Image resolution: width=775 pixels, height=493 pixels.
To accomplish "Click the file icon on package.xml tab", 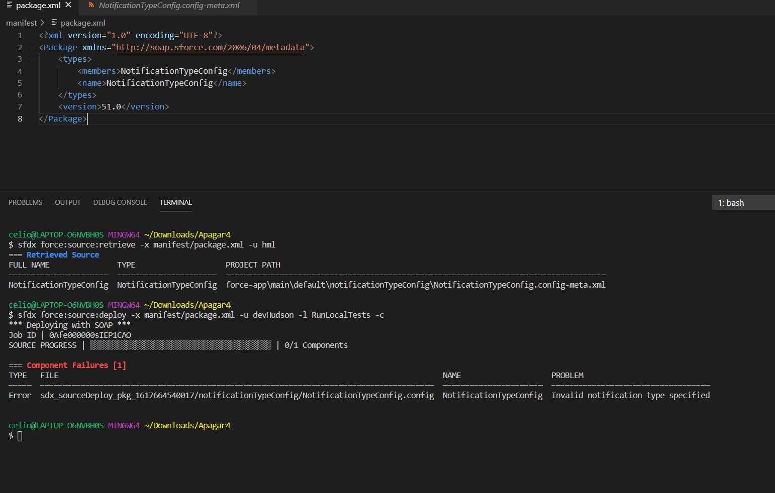I will coord(9,5).
